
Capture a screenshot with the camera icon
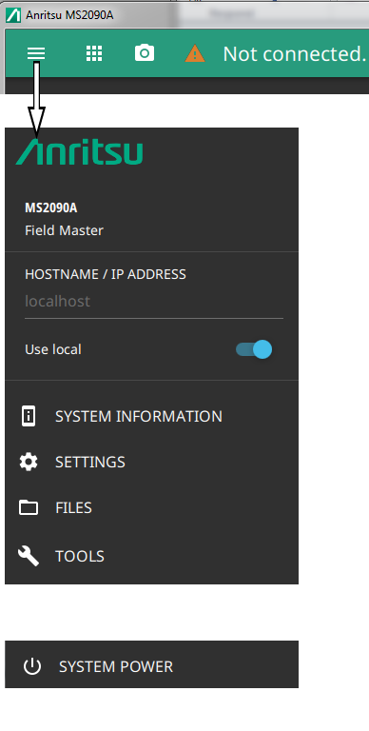click(x=145, y=53)
